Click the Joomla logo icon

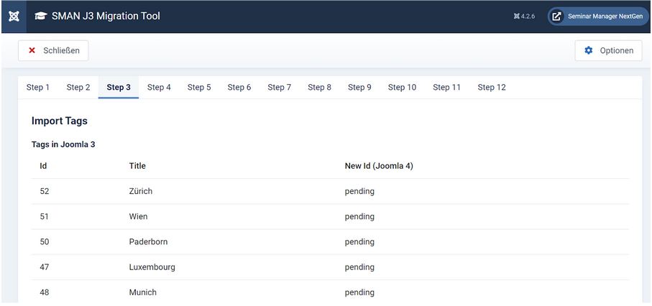pos(13,17)
